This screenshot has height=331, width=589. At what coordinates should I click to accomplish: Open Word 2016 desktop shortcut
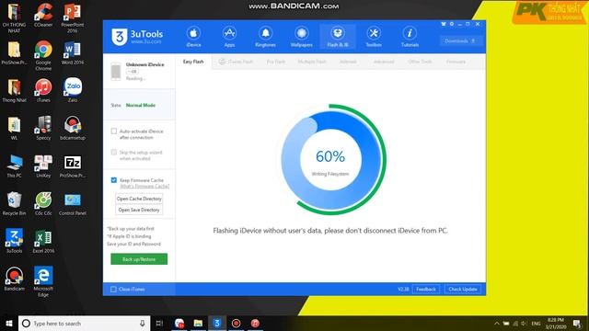tap(72, 53)
